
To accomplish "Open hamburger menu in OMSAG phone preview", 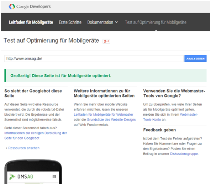I will pos(54,176).
